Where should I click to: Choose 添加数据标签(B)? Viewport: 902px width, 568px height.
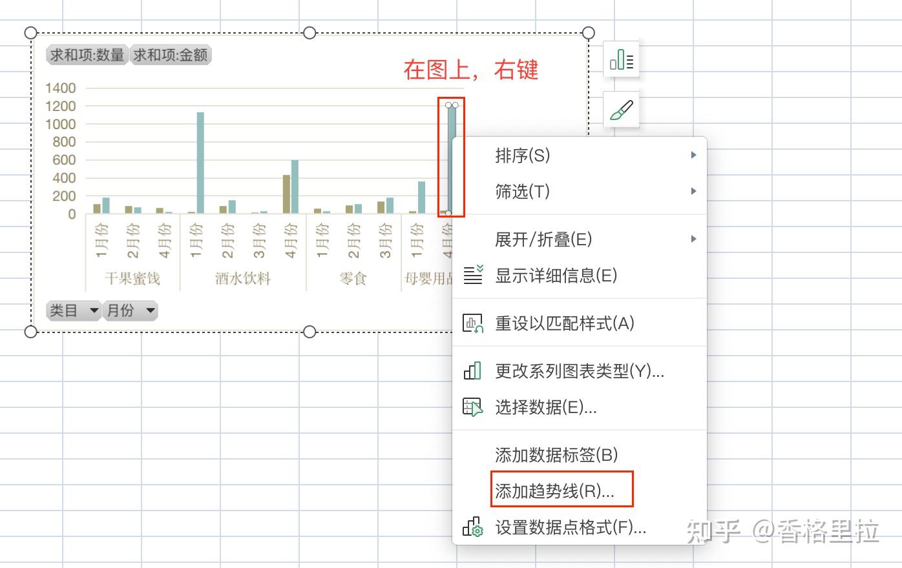pos(580,455)
